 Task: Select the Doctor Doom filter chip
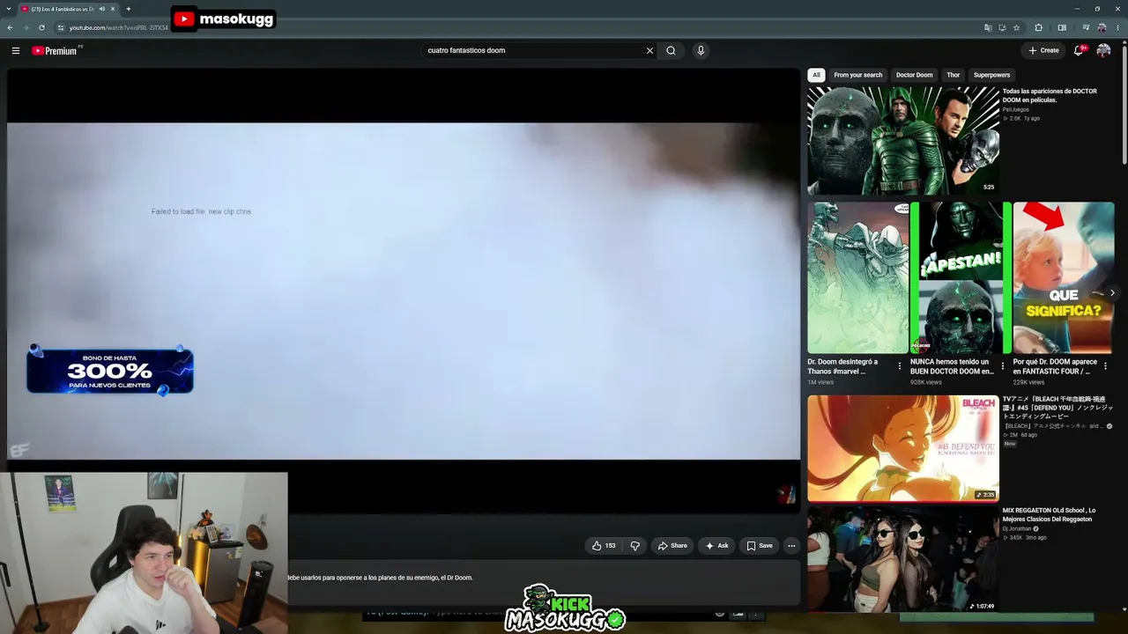tap(914, 75)
